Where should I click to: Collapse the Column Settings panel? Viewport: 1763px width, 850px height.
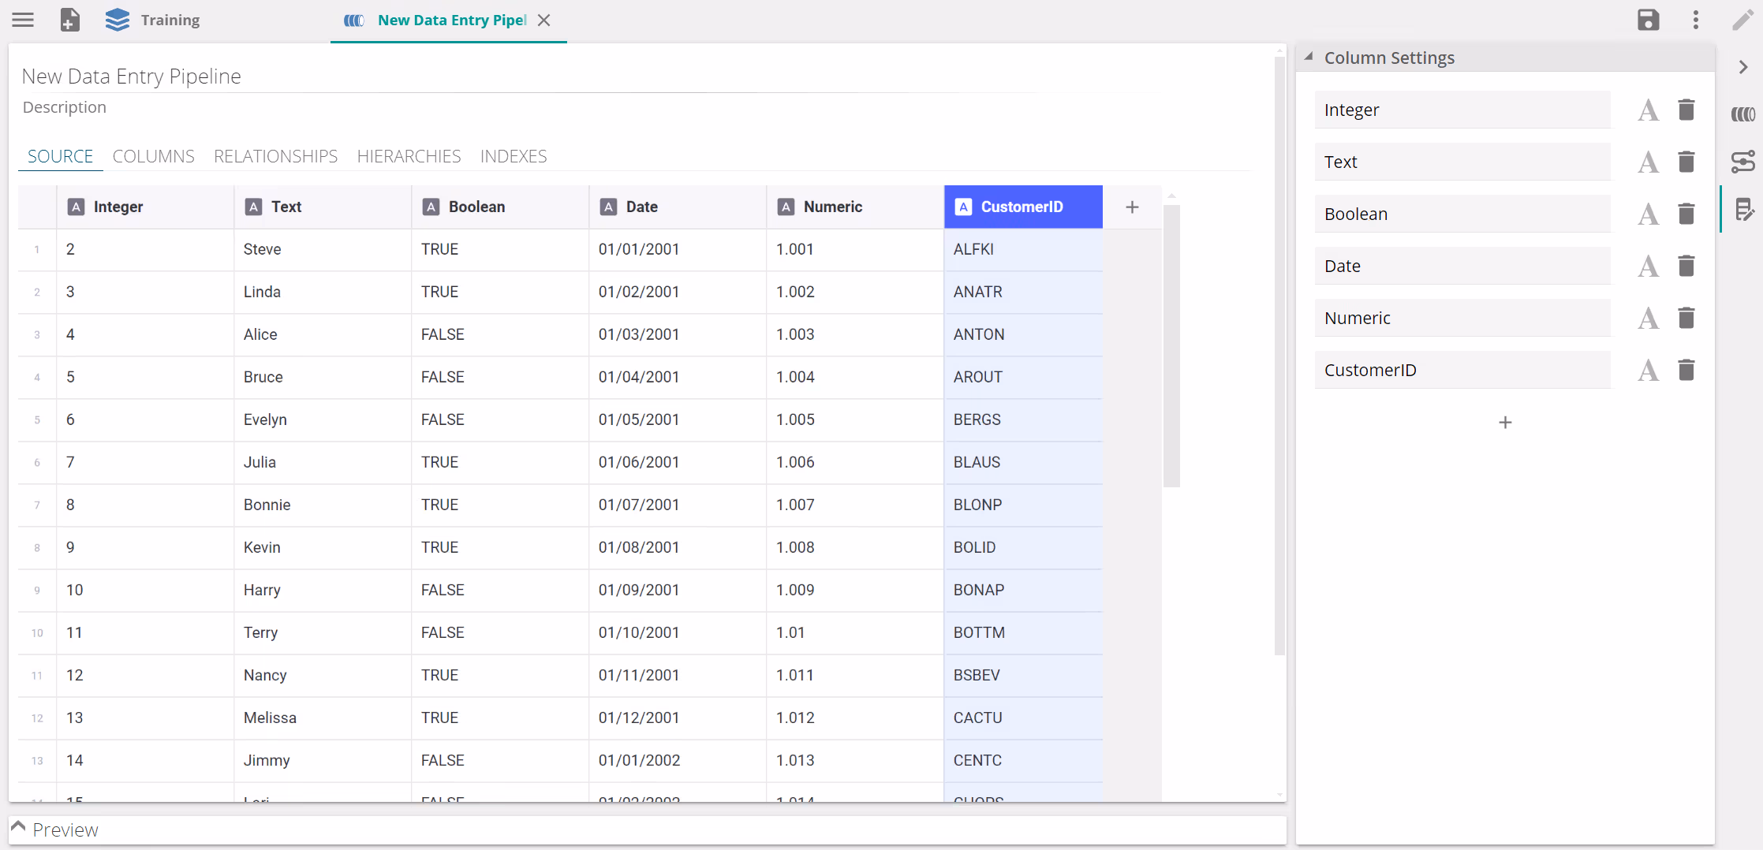coord(1309,58)
